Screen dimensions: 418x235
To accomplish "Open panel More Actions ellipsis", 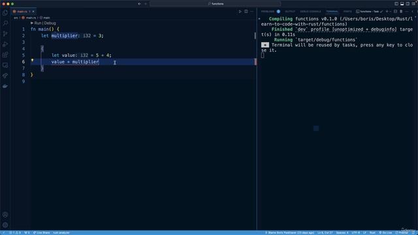I will click(407, 12).
